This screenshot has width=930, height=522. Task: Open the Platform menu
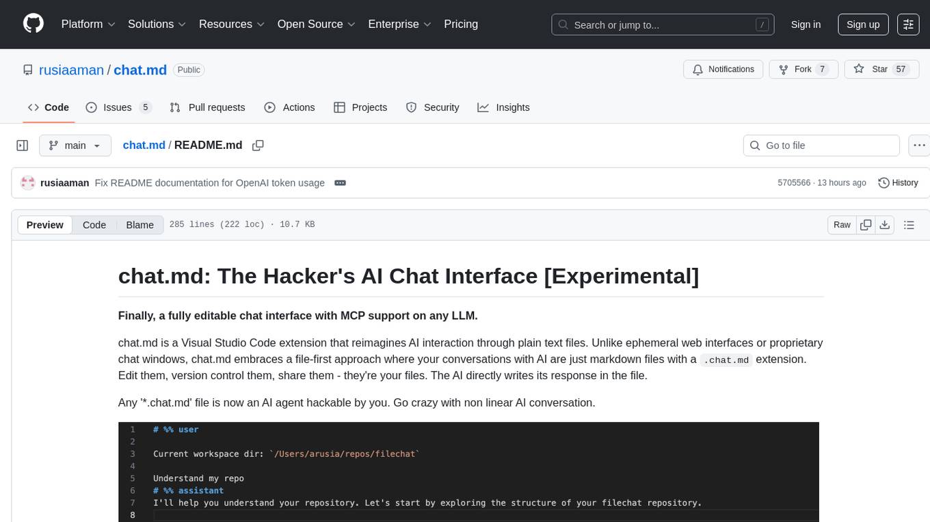(x=88, y=24)
